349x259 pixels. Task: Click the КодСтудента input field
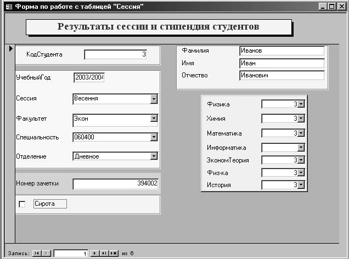coord(116,54)
